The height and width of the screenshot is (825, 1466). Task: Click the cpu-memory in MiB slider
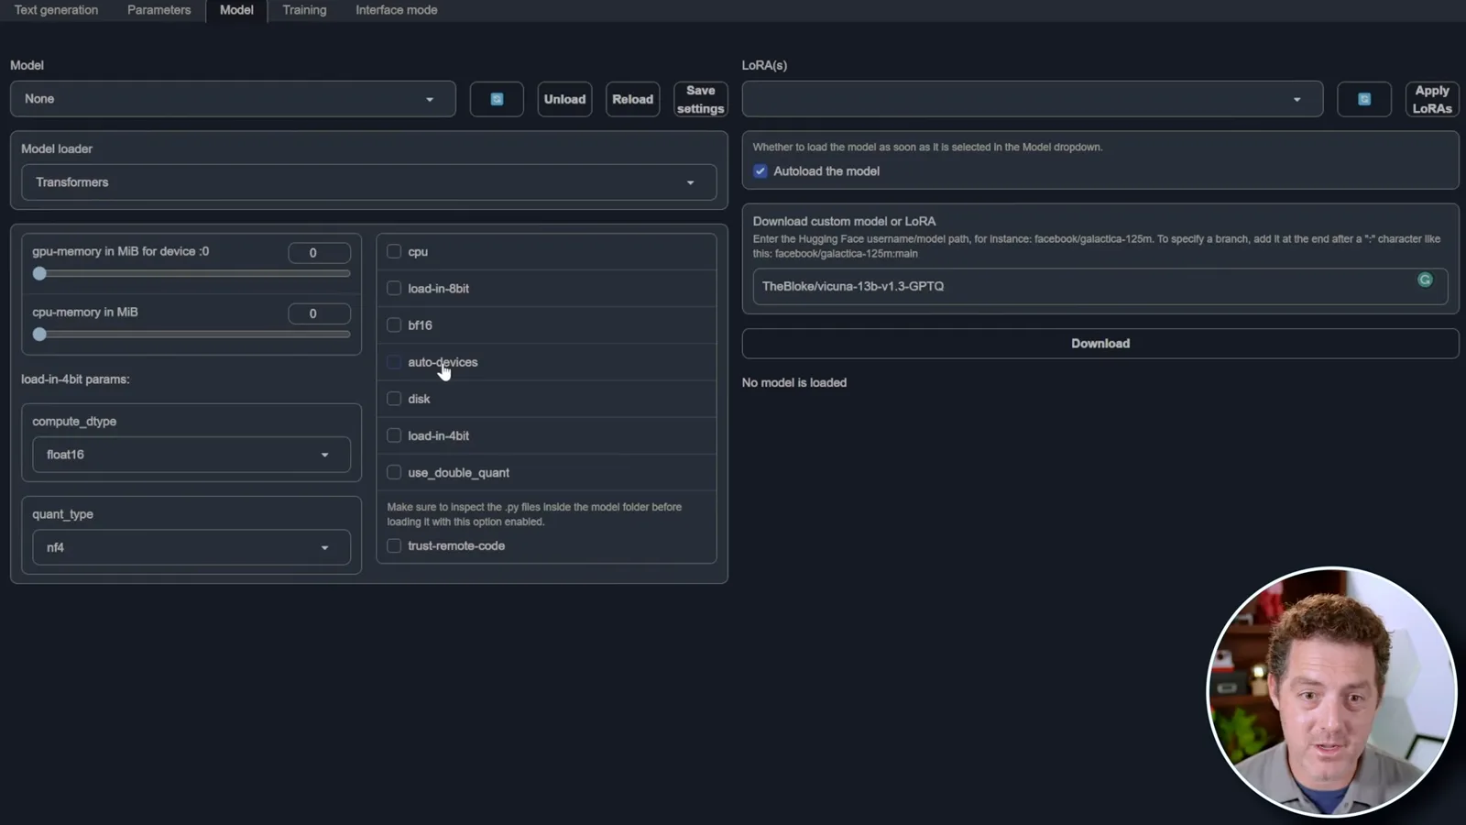coord(191,335)
